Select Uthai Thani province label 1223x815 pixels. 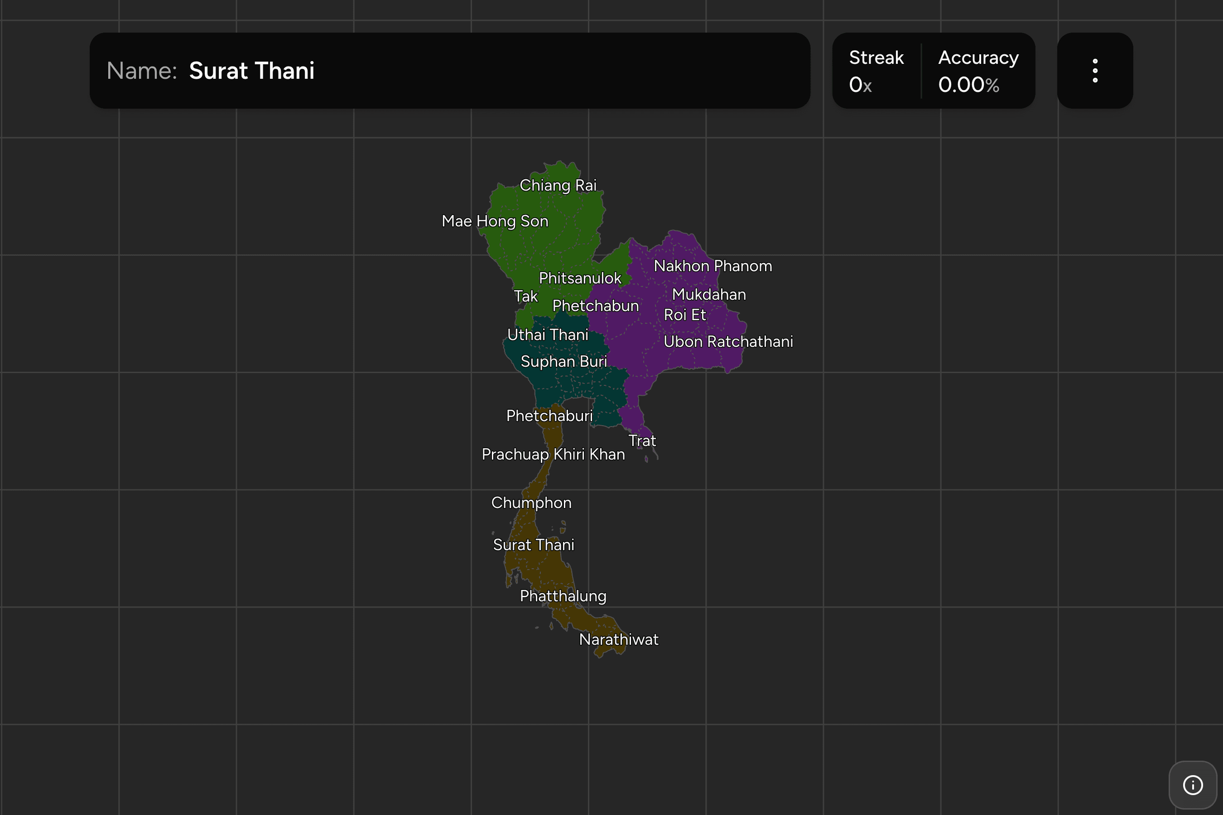548,335
